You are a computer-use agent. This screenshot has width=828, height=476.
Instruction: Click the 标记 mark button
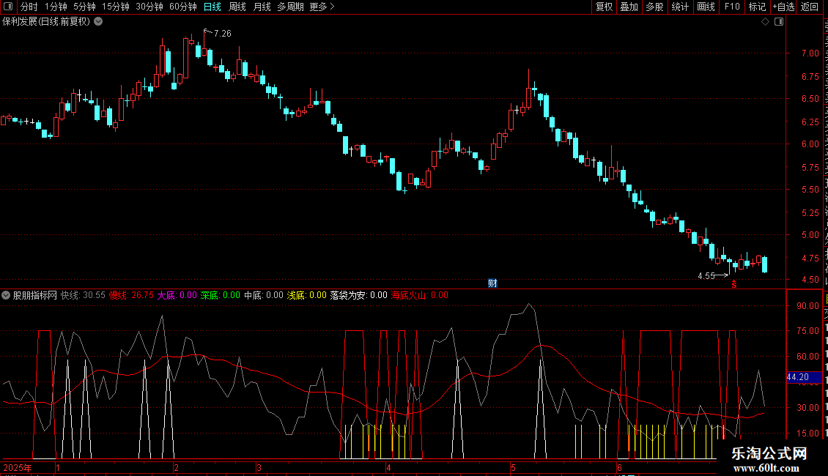click(x=757, y=7)
